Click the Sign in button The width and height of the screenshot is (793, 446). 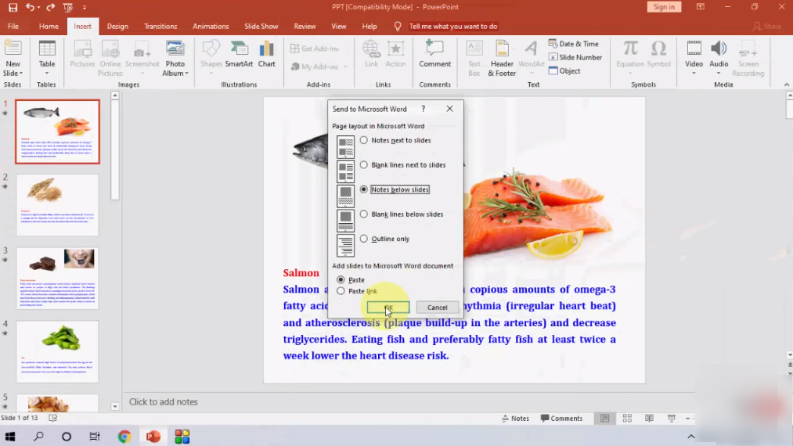coord(664,7)
